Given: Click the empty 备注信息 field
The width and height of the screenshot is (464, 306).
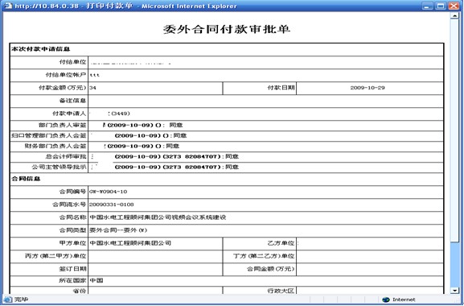Looking at the screenshot, I should [265, 101].
